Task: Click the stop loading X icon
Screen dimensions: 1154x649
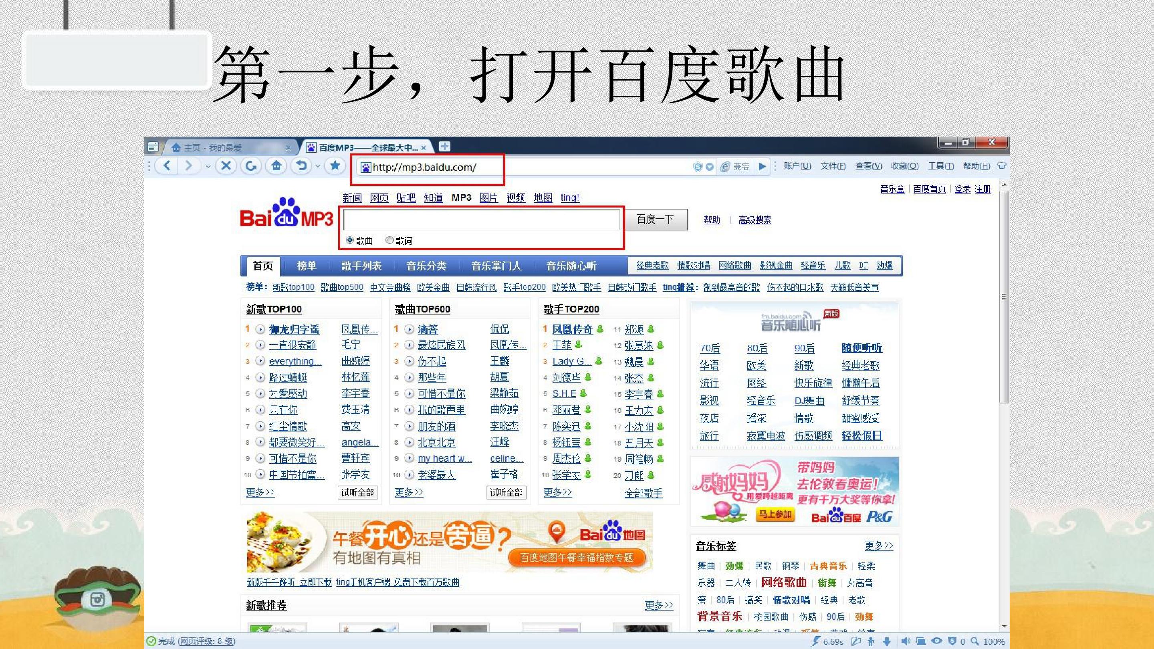Action: [x=226, y=166]
